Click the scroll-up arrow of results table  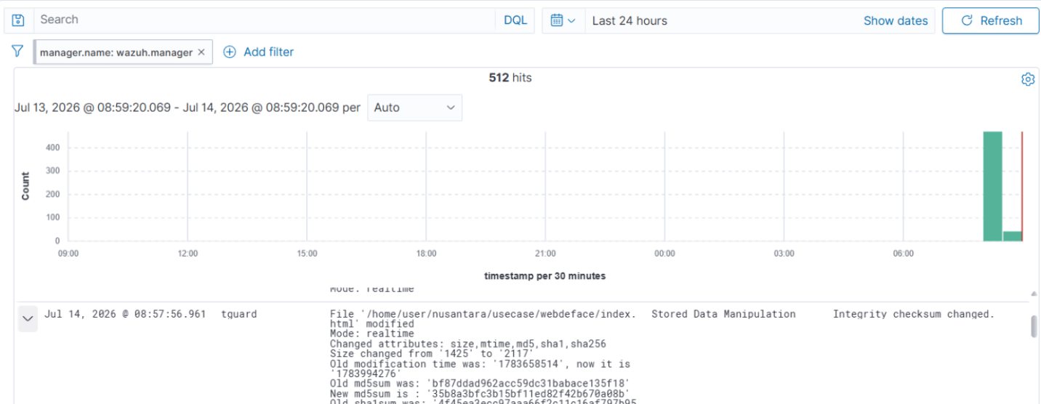pos(1034,294)
